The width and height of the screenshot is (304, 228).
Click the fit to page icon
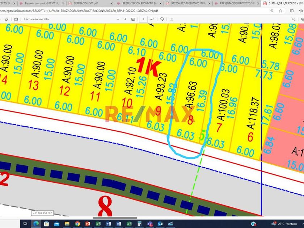coord(133,19)
